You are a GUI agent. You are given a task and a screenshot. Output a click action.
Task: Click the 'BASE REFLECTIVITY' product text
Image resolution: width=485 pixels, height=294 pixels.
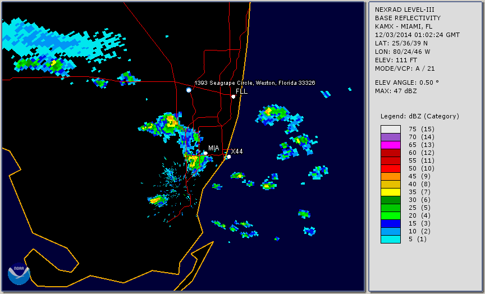tap(408, 18)
